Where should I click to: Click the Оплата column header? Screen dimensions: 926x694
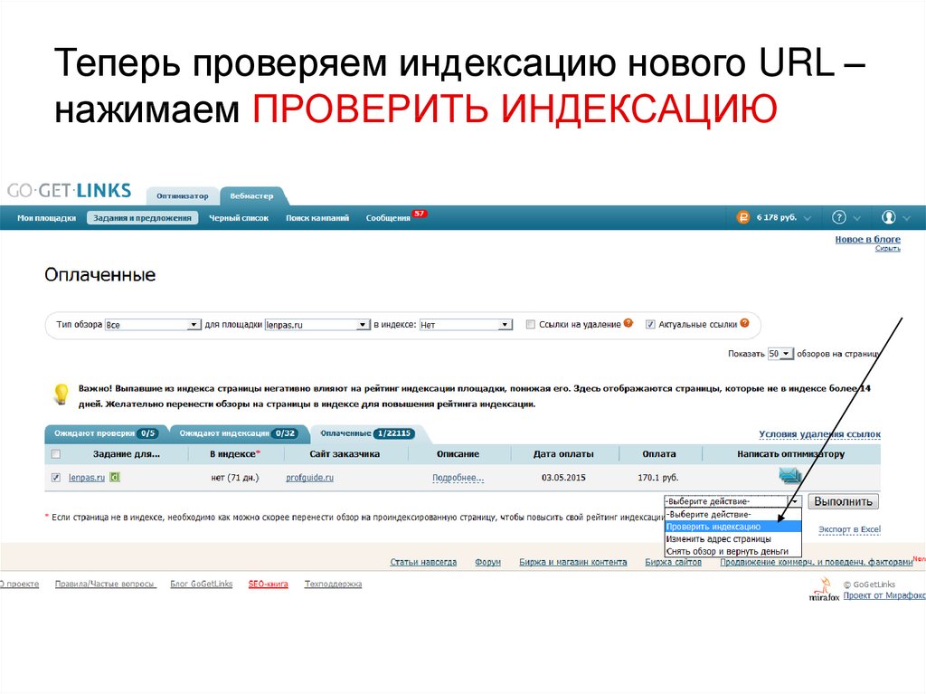point(659,454)
